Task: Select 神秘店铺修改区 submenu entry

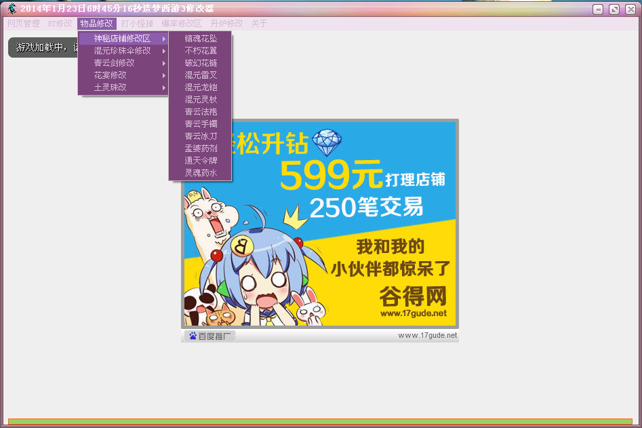Action: pos(123,39)
